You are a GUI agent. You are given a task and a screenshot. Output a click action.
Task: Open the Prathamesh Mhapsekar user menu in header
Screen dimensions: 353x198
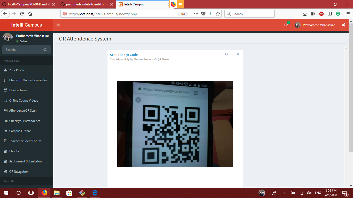pyautogui.click(x=315, y=25)
